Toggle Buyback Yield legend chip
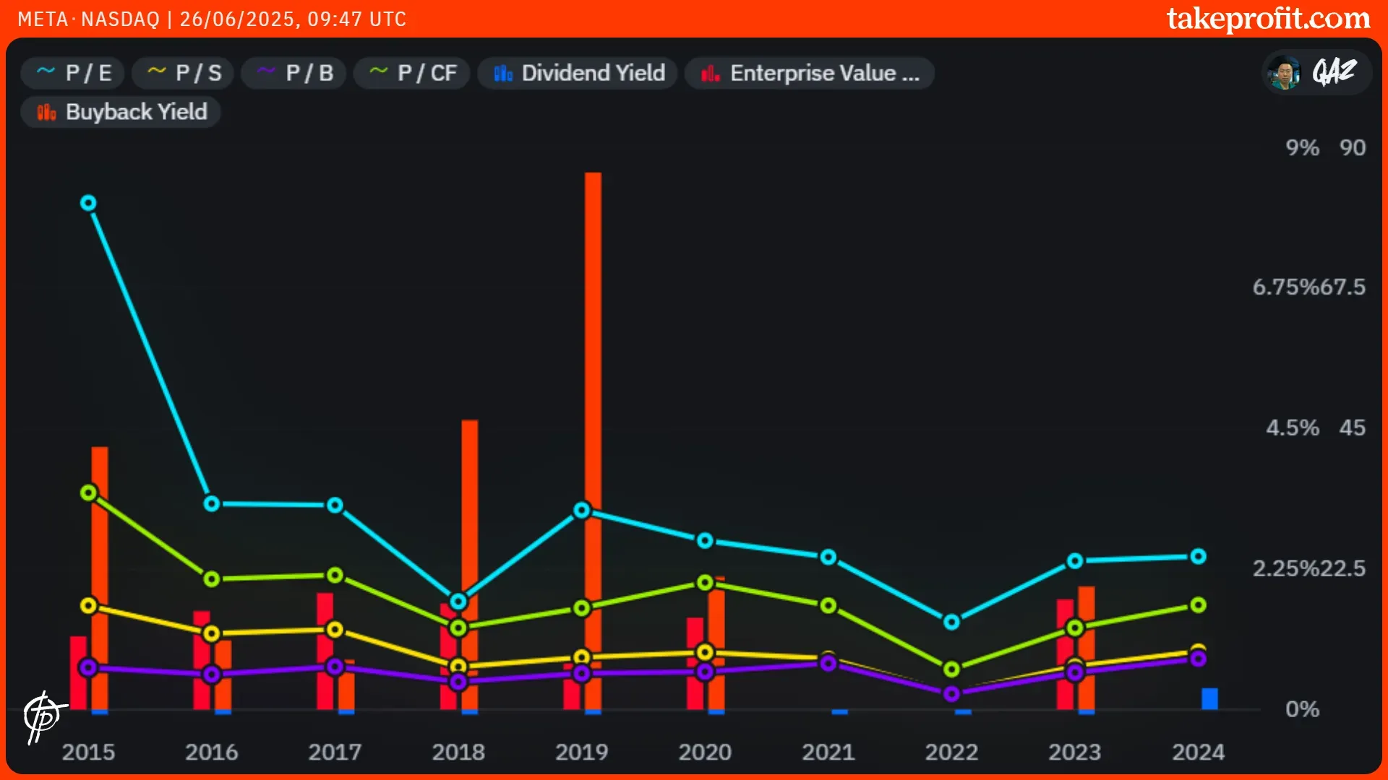This screenshot has height=780, width=1388. (x=121, y=112)
